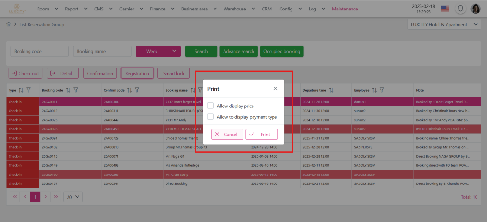Screen dimensions: 487x222
Task: Enable Allow display price checkbox
Action: 211,106
